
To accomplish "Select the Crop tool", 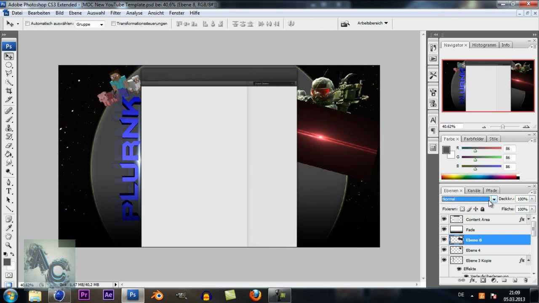I will [9, 91].
